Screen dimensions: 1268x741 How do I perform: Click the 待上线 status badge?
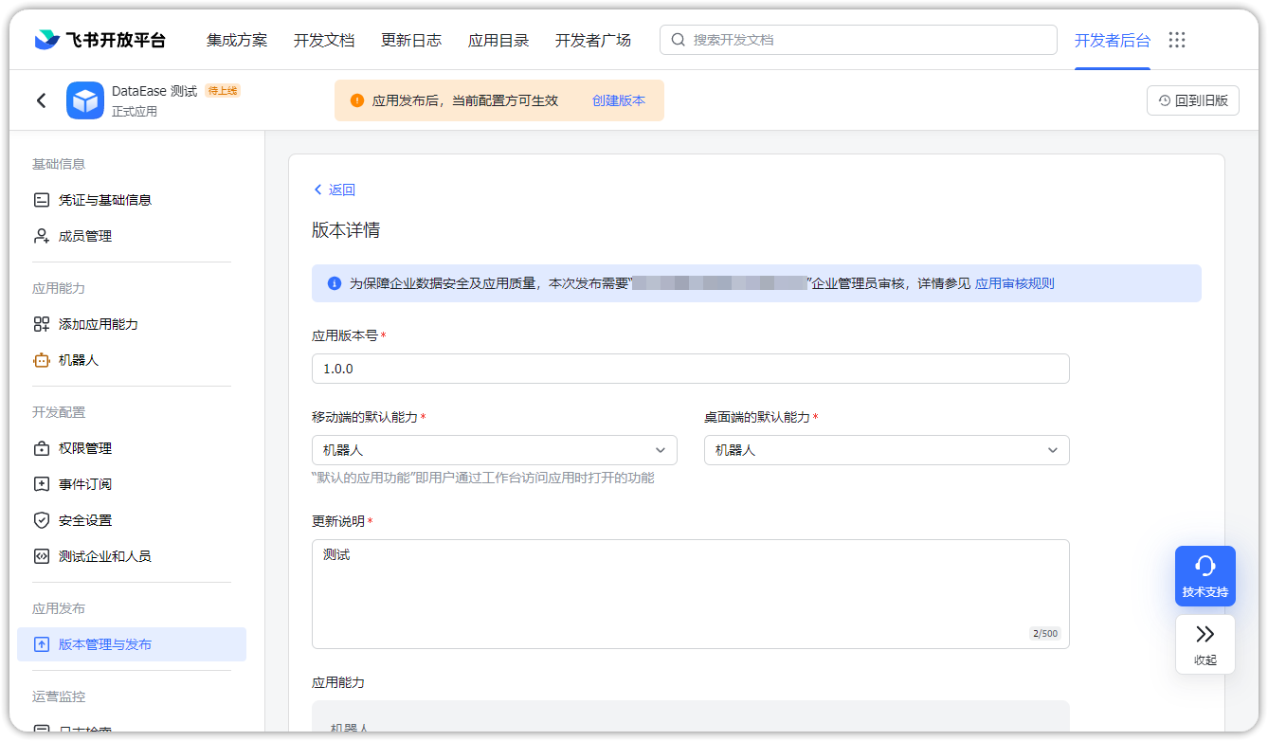click(x=223, y=91)
